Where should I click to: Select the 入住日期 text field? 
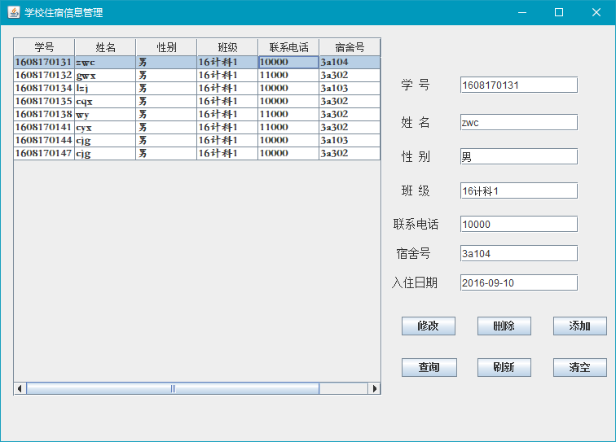[518, 282]
